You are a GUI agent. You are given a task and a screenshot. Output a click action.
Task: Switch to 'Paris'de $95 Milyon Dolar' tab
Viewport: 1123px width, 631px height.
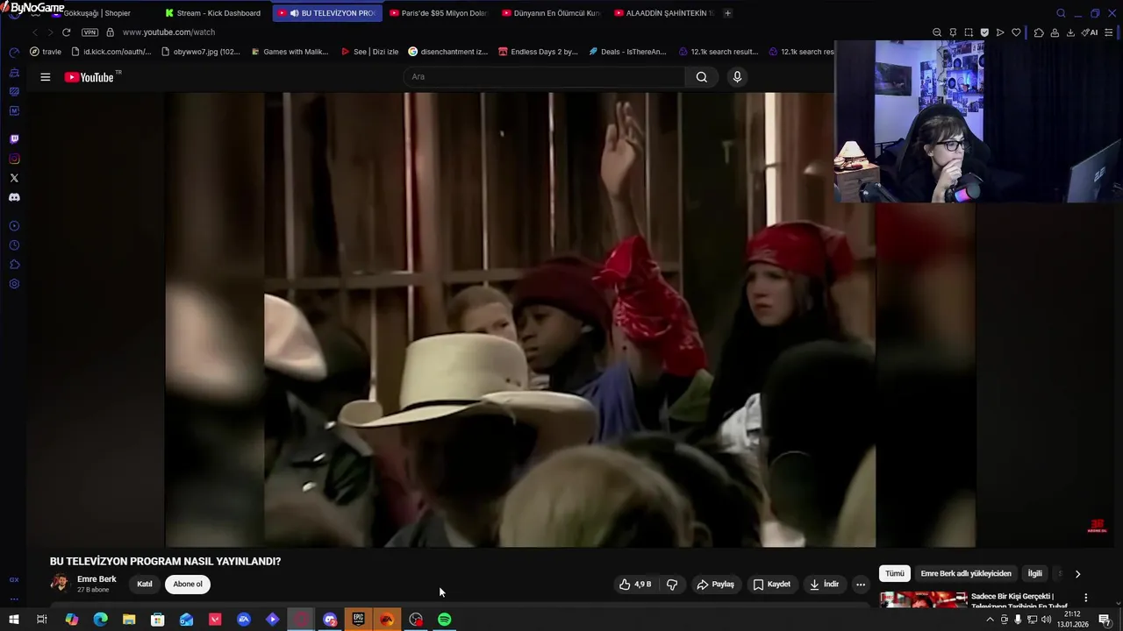tap(438, 13)
